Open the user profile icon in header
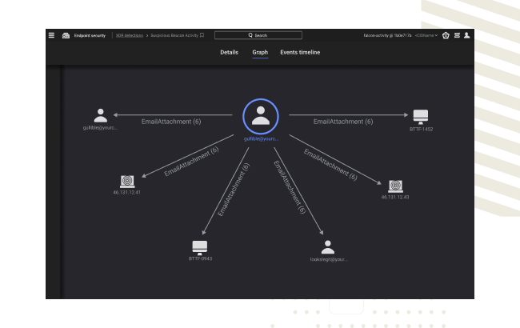Viewport: 520px width, 328px height. (467, 35)
